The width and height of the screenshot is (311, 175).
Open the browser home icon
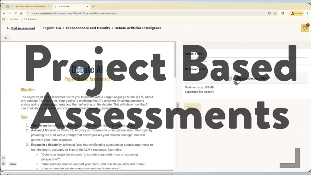[x=21, y=13]
